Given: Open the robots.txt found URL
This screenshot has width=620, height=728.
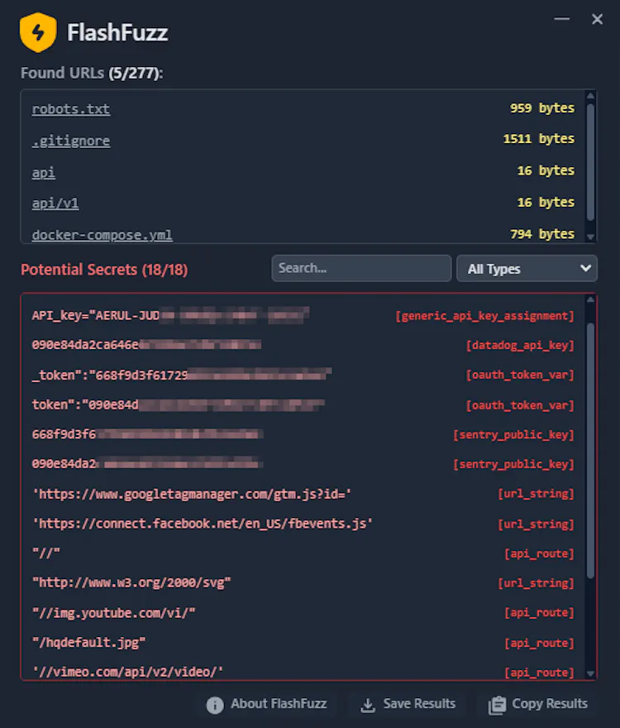Looking at the screenshot, I should 71,109.
